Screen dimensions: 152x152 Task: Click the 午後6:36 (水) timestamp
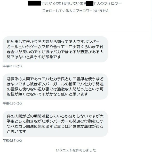tap(12, 103)
